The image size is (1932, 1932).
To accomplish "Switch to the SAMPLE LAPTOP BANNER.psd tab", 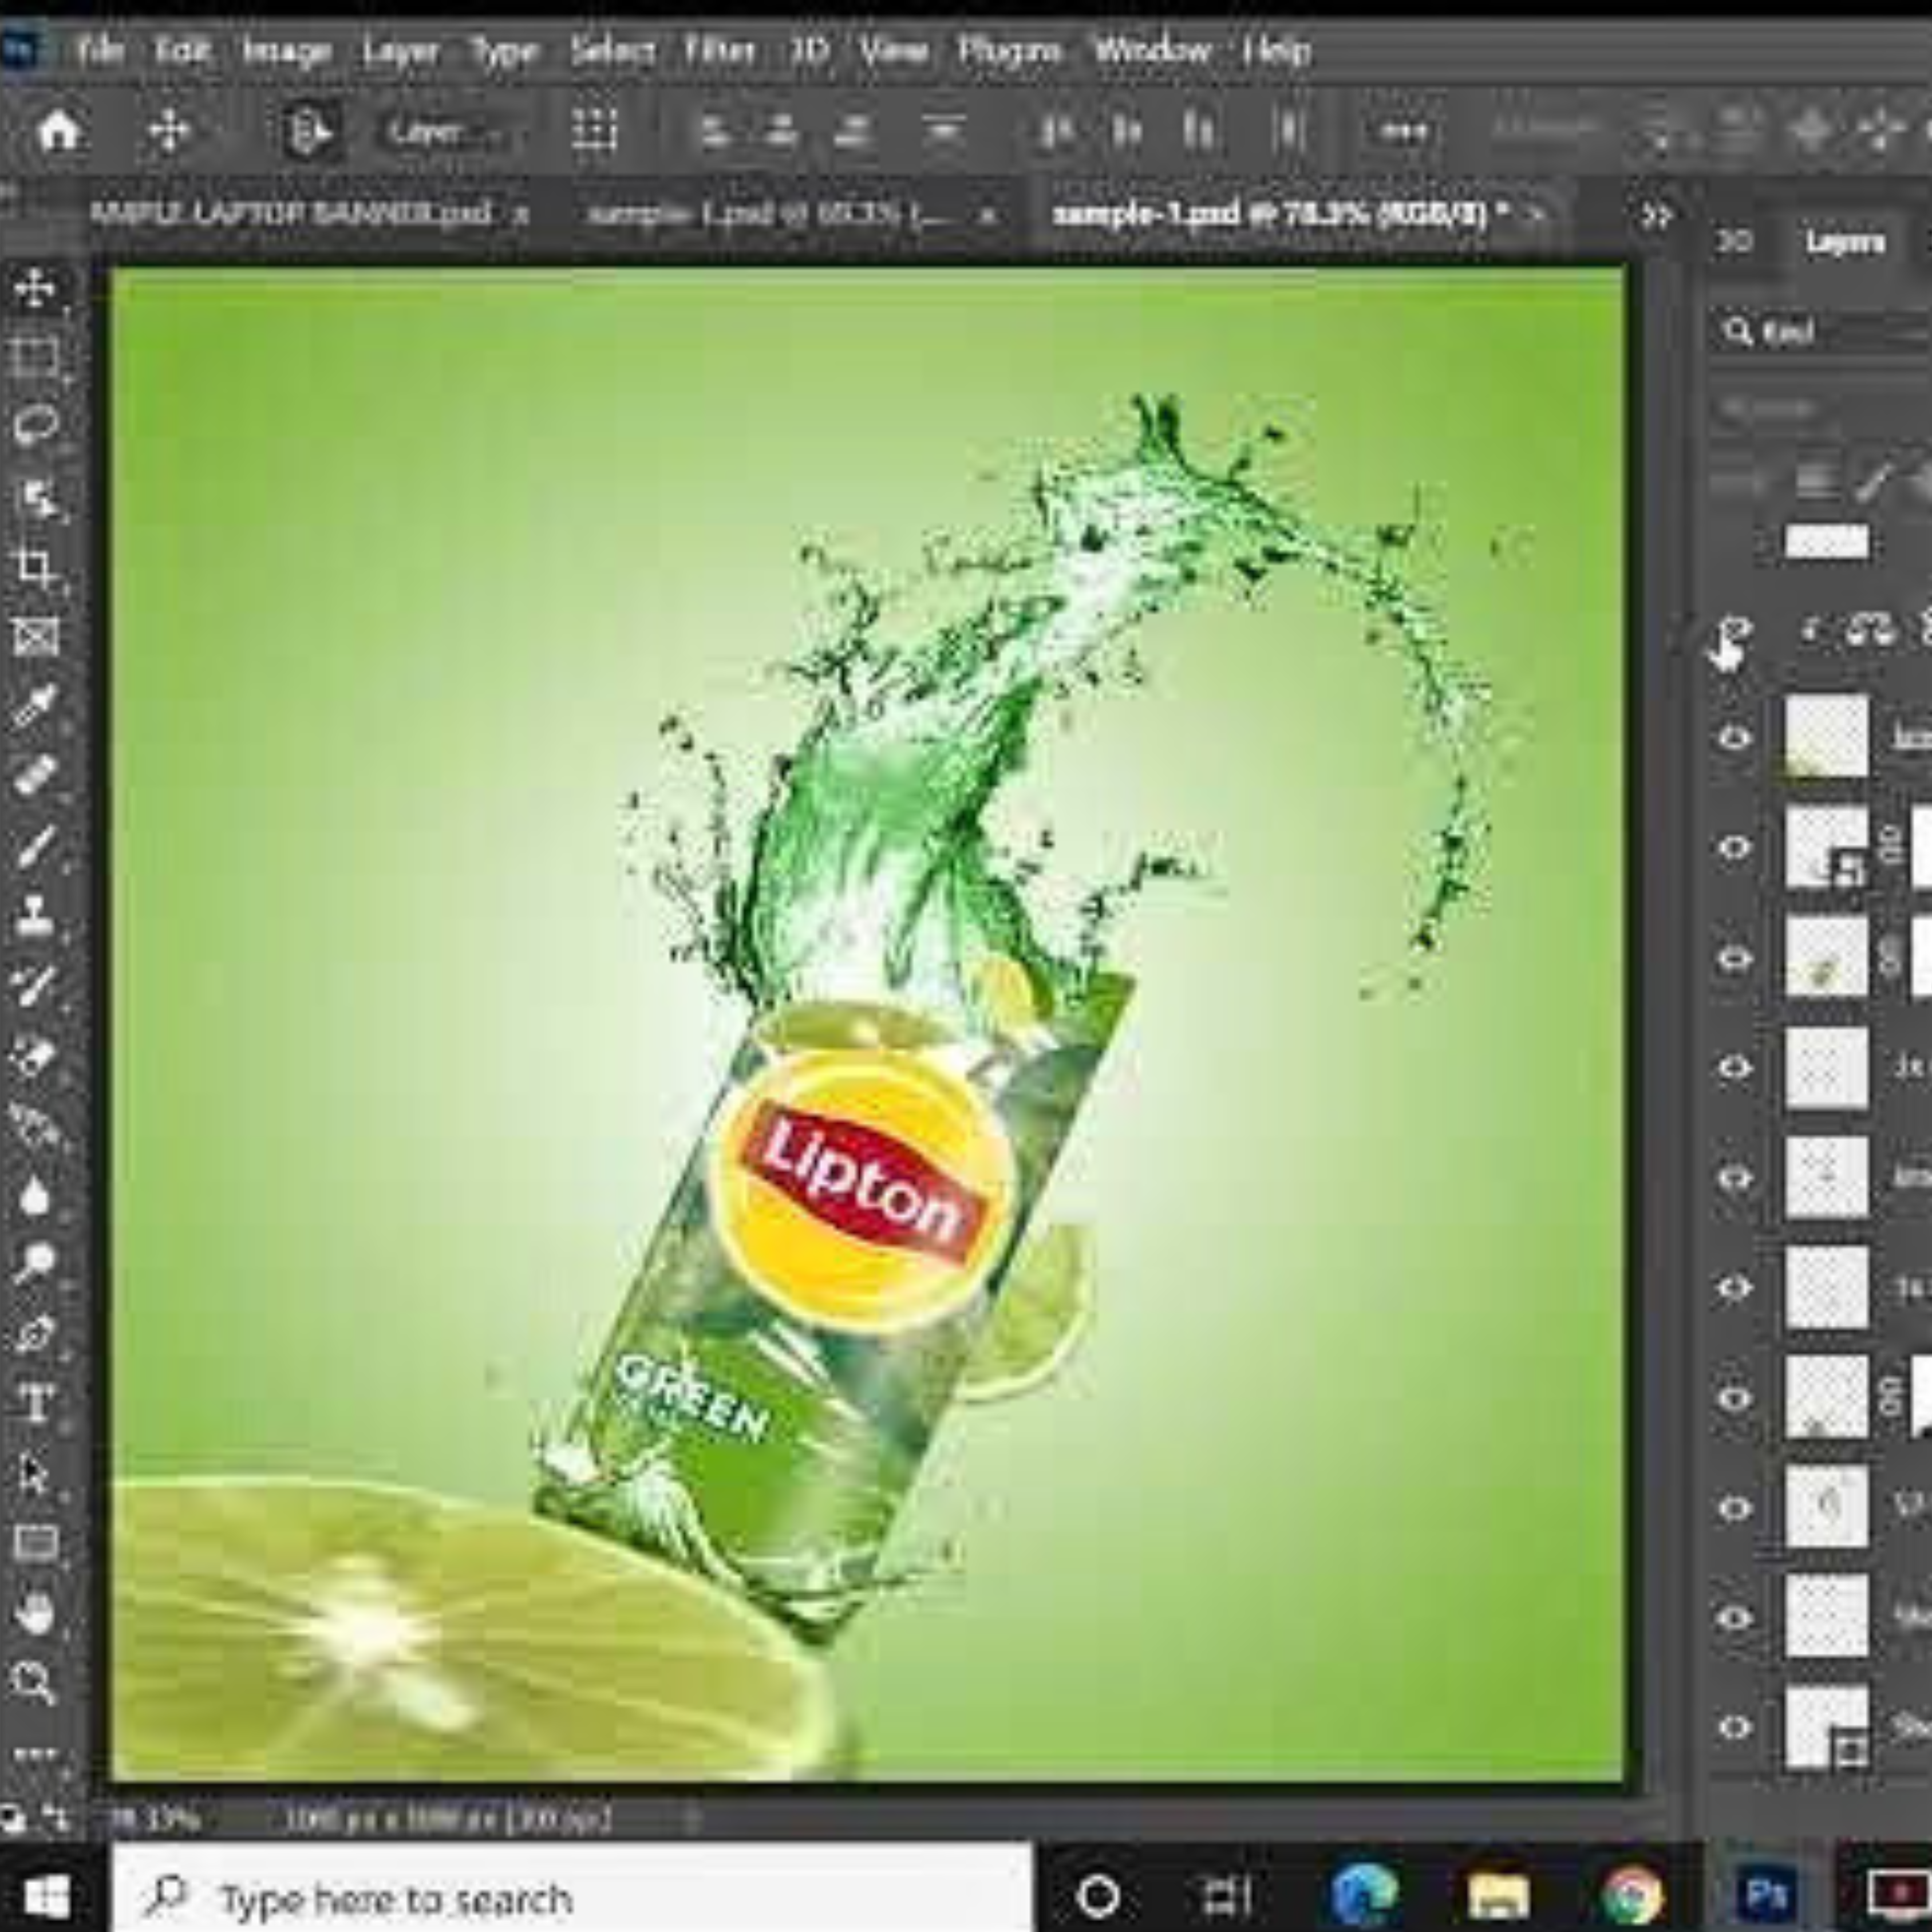I will click(x=291, y=214).
